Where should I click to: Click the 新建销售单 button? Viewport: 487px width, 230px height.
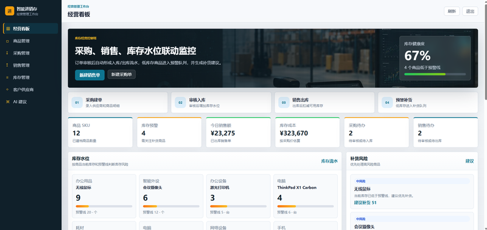89,75
